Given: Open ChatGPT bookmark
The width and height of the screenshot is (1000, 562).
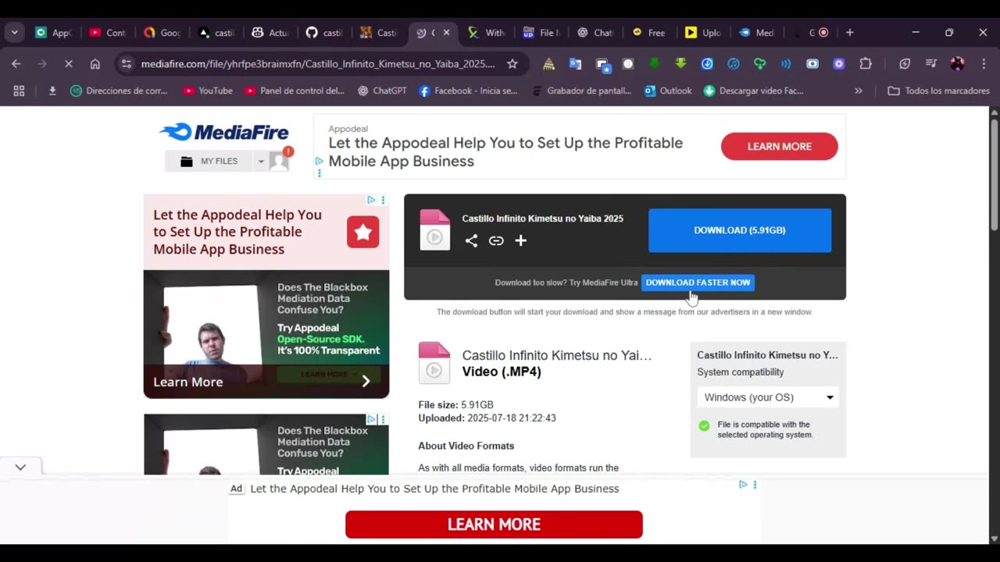Looking at the screenshot, I should [382, 91].
